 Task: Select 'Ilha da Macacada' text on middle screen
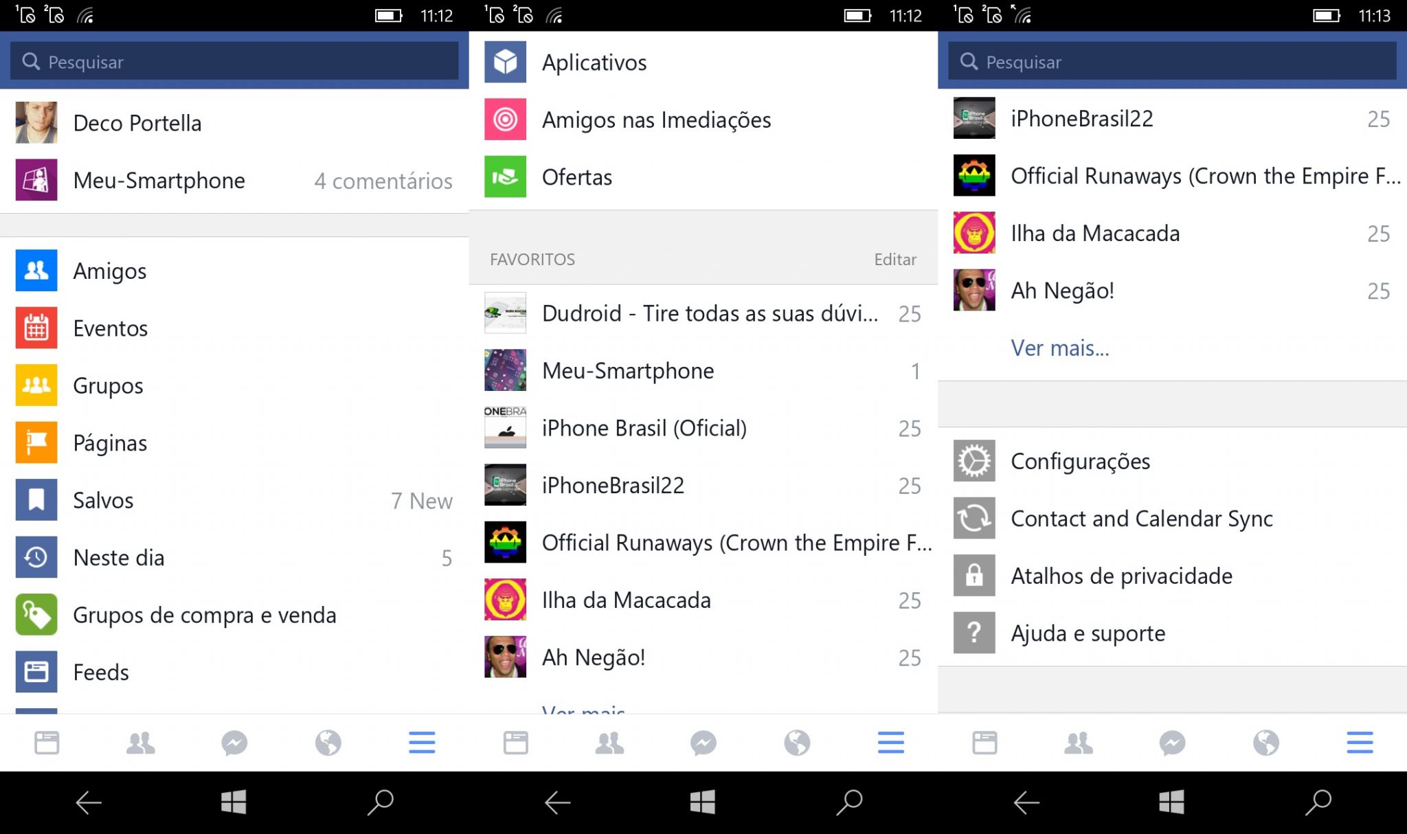tap(627, 600)
